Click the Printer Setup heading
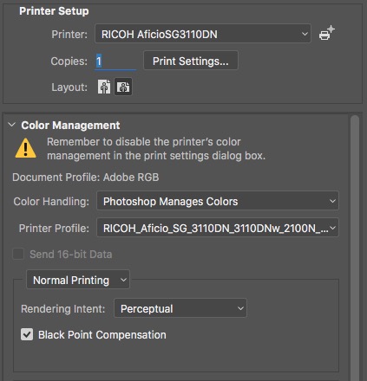The width and height of the screenshot is (367, 381). (54, 11)
